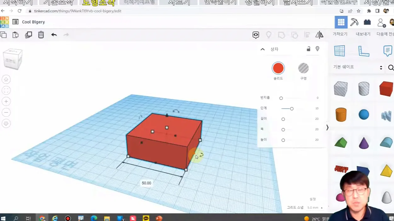Open the KakaoTalk taskbar icon
This screenshot has width=394, height=221.
146,218
